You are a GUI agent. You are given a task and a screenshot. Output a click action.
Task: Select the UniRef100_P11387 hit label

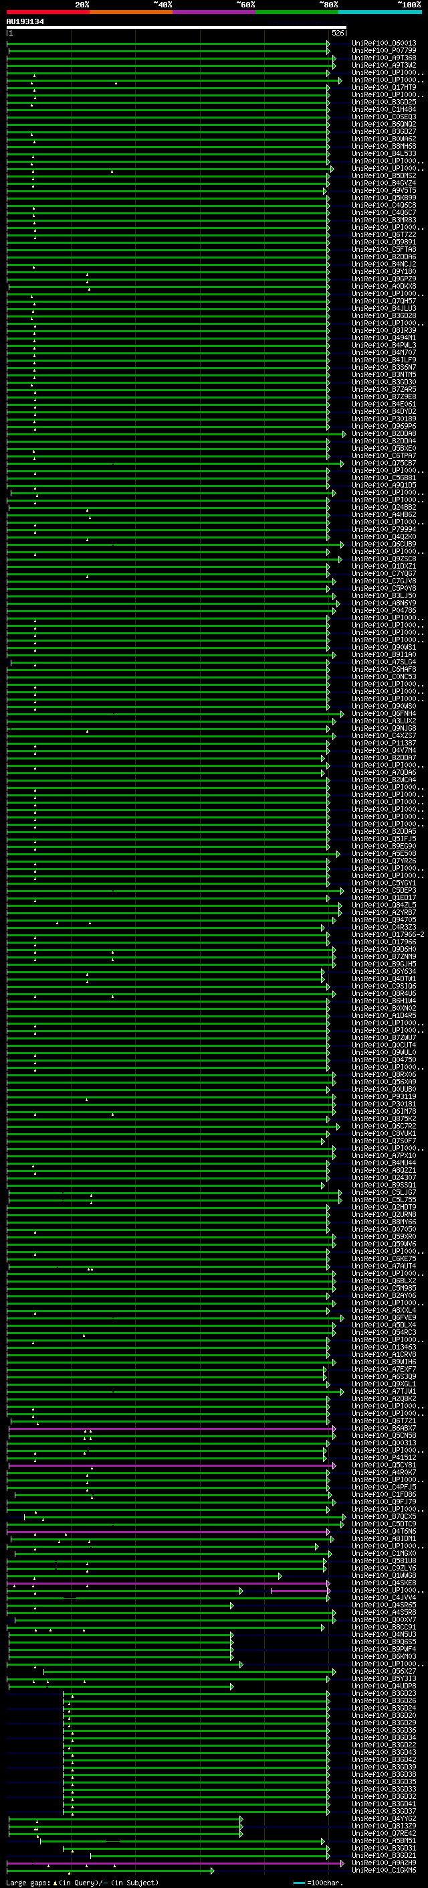click(x=384, y=743)
